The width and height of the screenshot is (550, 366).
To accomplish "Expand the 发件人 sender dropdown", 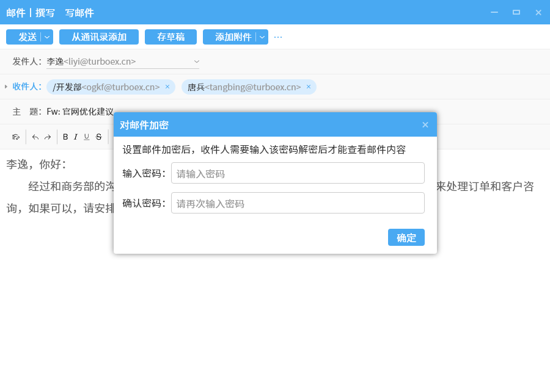I will click(197, 62).
